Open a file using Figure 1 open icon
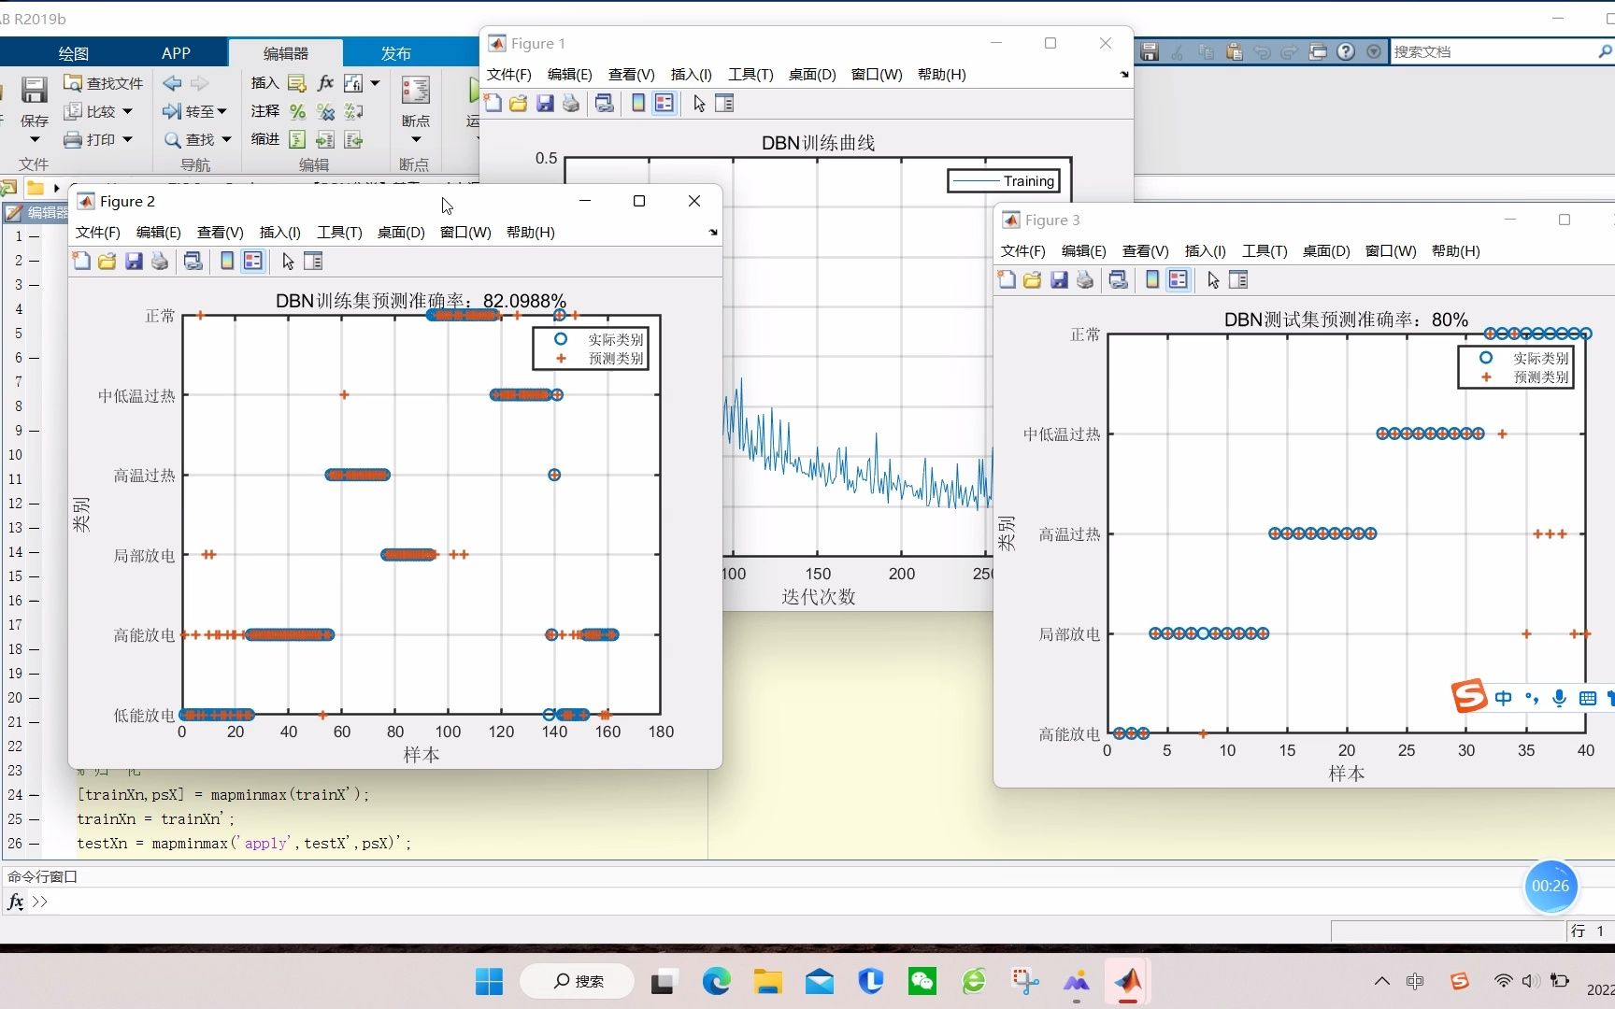Viewport: 1615px width, 1009px height. click(x=518, y=103)
